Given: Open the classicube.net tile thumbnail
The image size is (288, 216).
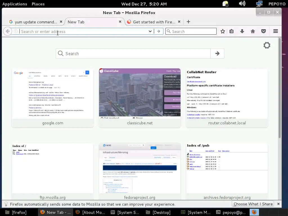Looking at the screenshot, I should point(140,98).
